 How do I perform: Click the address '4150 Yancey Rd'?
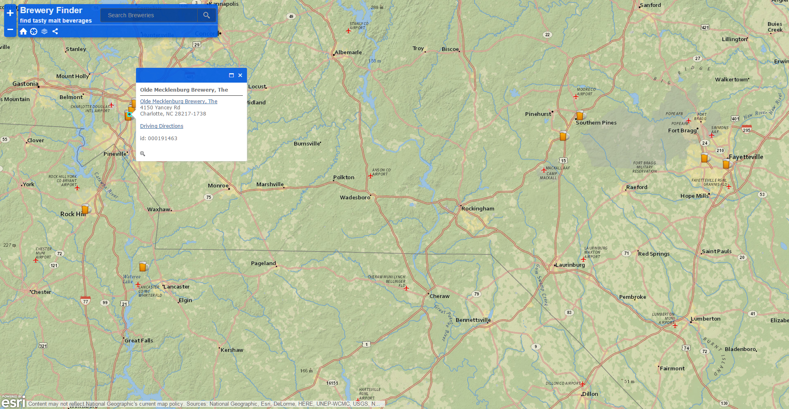160,108
